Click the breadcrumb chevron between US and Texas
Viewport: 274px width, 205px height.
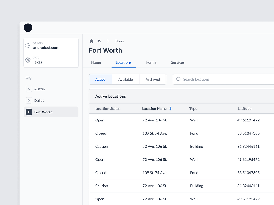(x=108, y=41)
